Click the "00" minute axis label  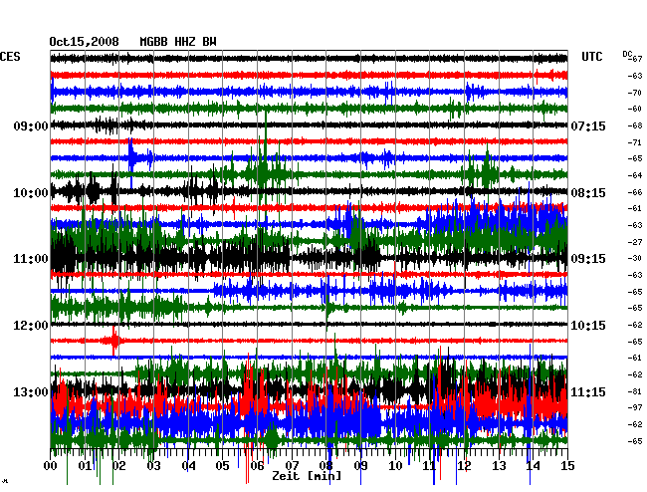click(x=51, y=466)
